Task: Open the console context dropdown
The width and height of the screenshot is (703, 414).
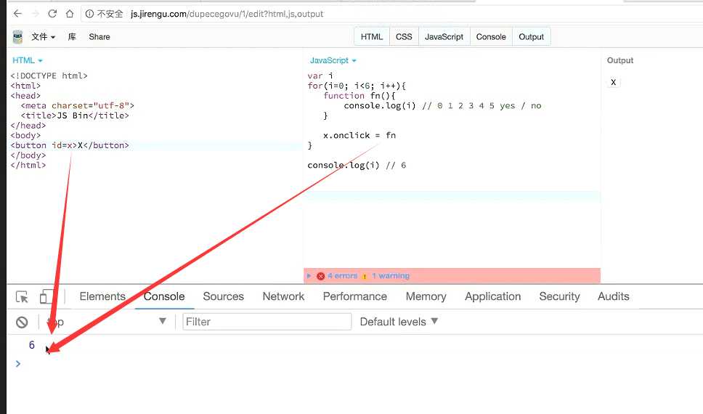Action: coord(106,322)
